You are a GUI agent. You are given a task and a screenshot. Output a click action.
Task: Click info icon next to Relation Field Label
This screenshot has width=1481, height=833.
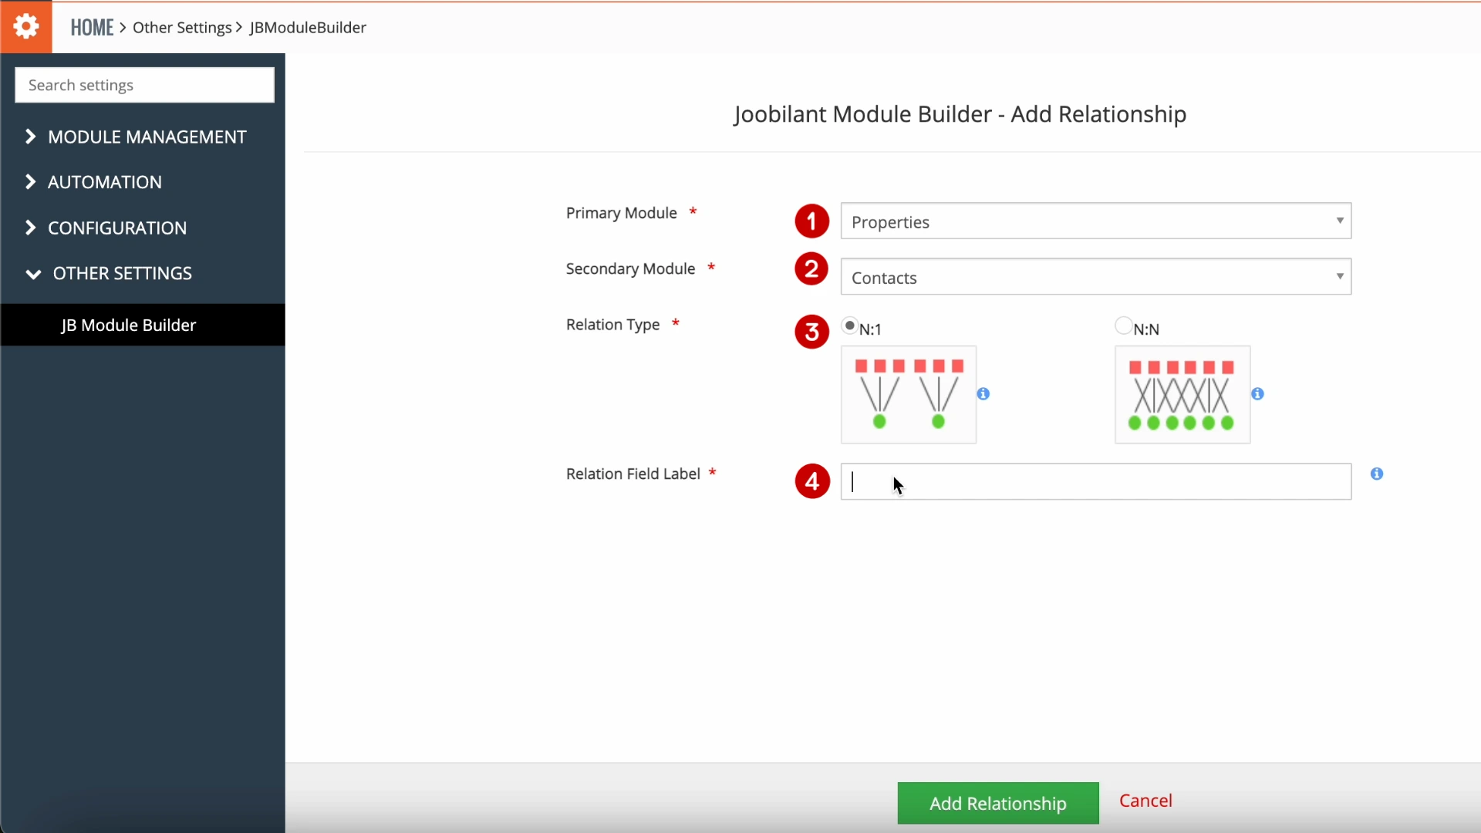[1377, 474]
